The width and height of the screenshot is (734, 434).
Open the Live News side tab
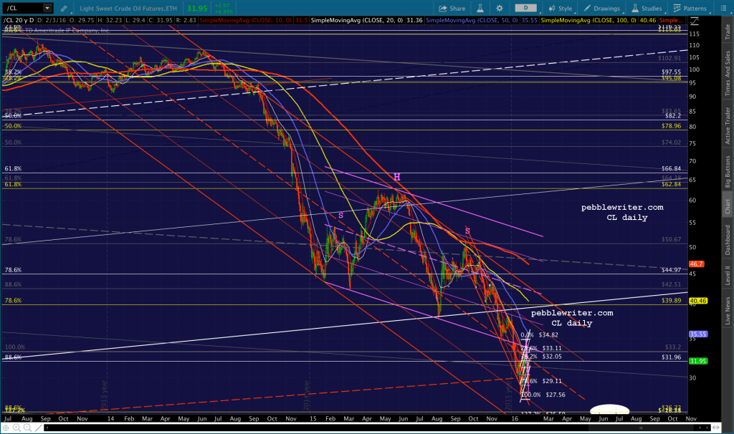point(728,311)
